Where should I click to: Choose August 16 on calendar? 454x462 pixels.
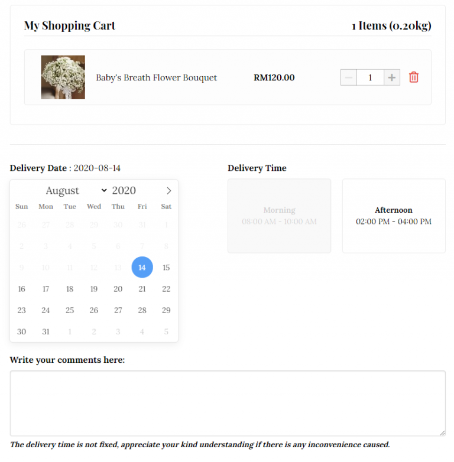click(x=21, y=289)
